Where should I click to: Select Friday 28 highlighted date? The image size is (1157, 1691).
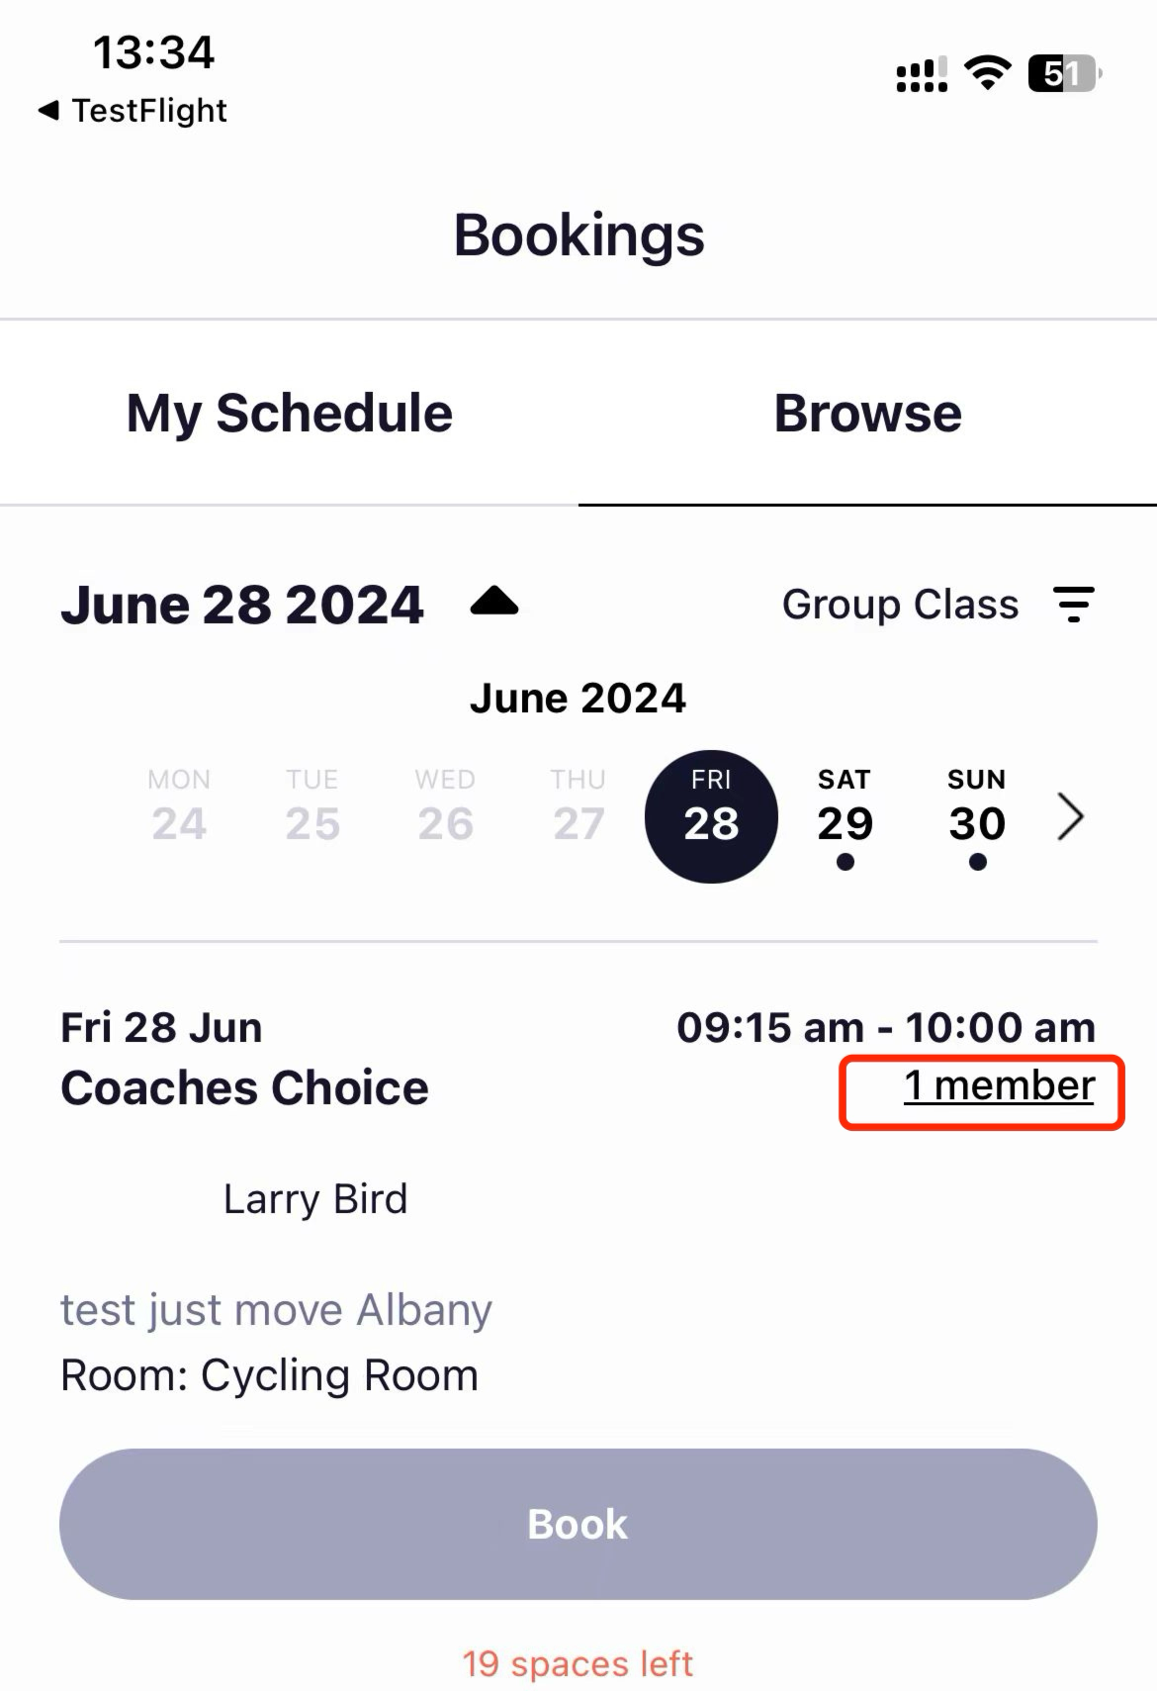(711, 817)
